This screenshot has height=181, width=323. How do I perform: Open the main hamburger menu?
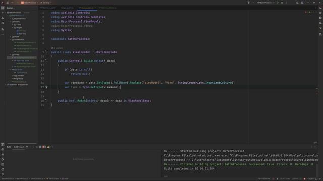[8, 3]
